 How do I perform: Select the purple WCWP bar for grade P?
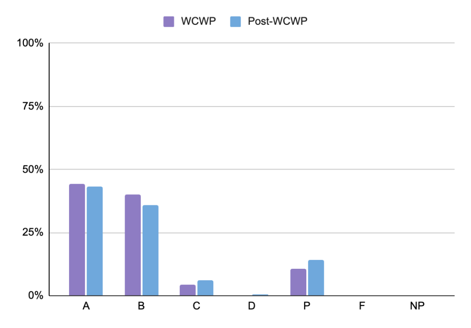pos(298,282)
